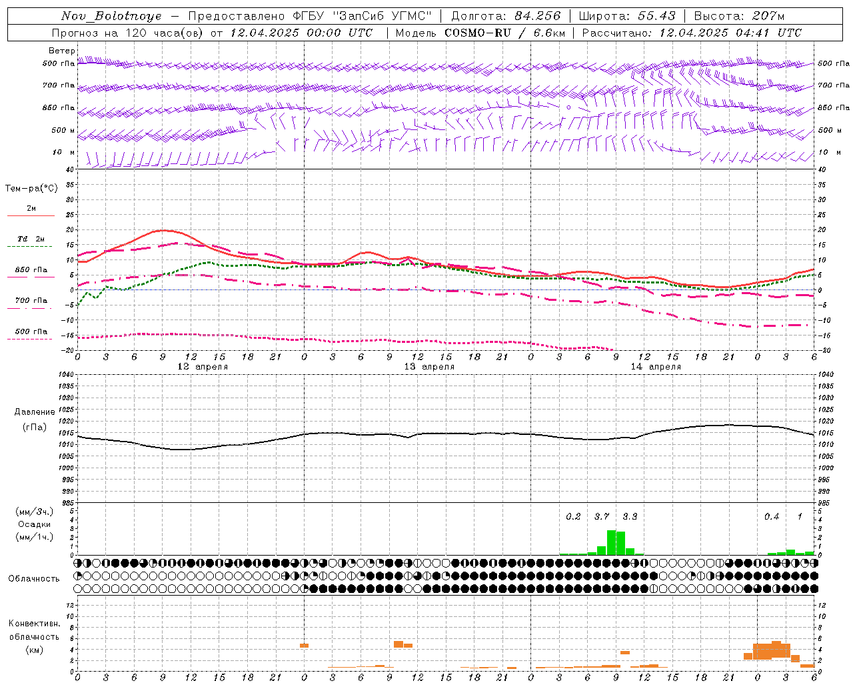Screen dimensions: 853x683
Task: Click the "Конвективн." convective cloud label
Action: click(34, 624)
